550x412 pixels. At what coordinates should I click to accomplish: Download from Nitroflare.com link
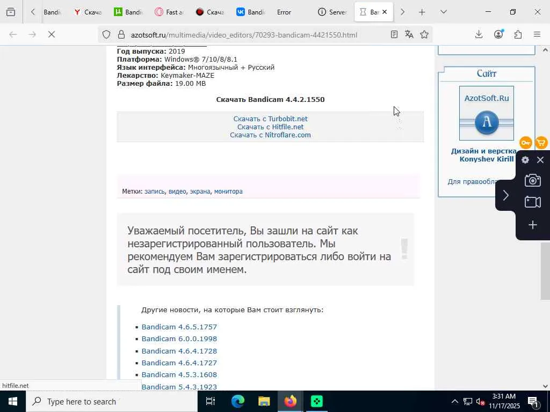271,135
